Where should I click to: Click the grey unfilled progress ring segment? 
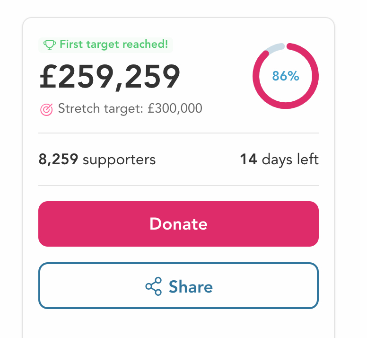click(x=276, y=48)
